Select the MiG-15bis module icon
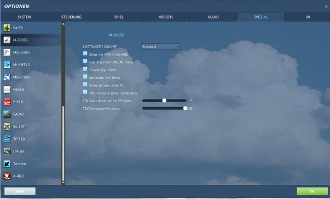 pos(7,77)
